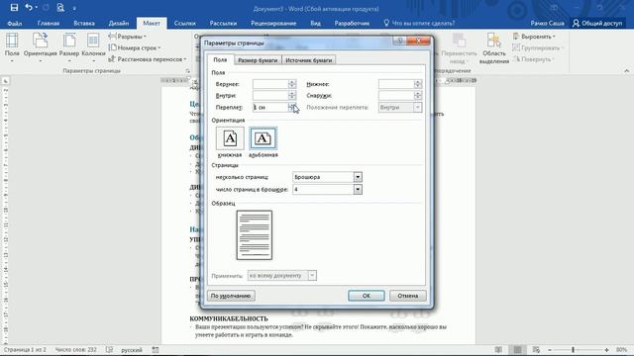Click the Нижнее margin input field
Screen dimensions: 634x356
[x=396, y=84]
